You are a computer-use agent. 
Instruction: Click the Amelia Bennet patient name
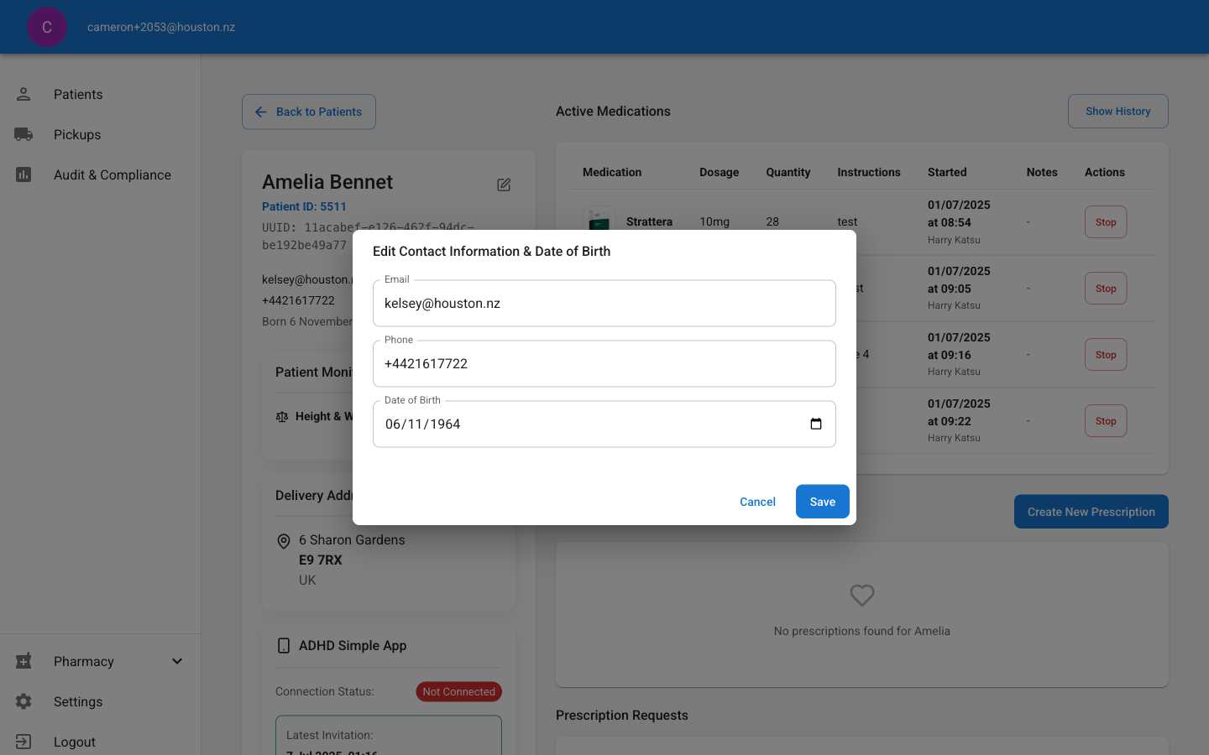327,182
